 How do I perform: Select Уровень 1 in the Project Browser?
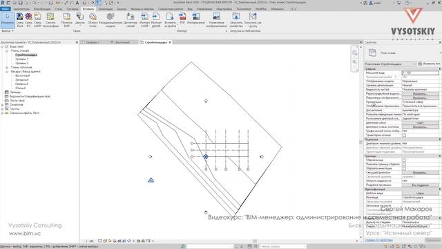point(21,59)
